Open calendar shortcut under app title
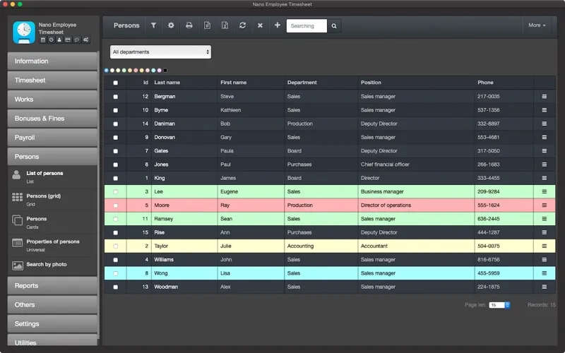The image size is (565, 353). point(43,40)
